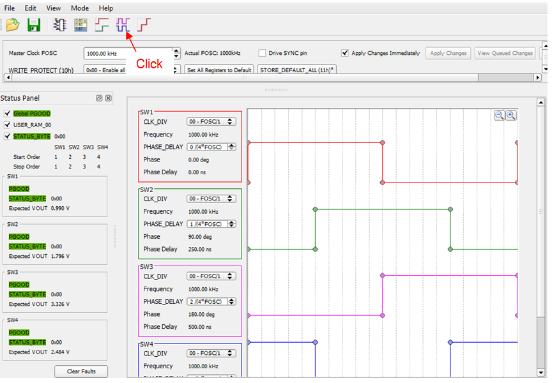Open the SW1 CLK_DIV dropdown
This screenshot has width=552, height=383.
(x=211, y=121)
